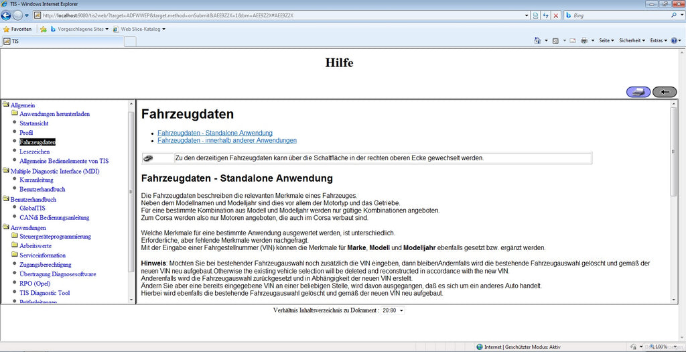Click the blue help question mark icon

674,40
